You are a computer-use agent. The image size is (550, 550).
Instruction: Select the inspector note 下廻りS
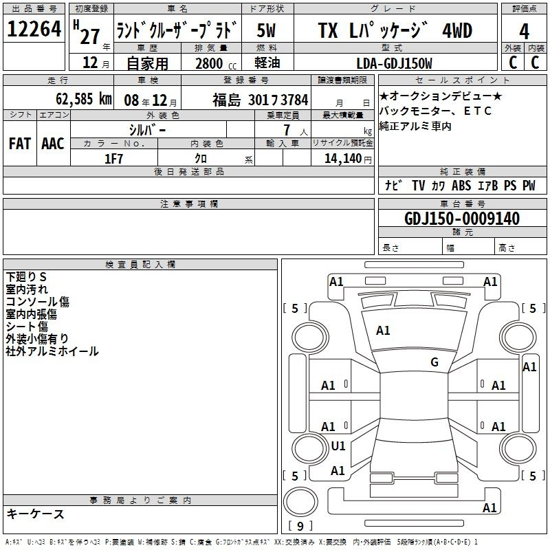click(x=26, y=277)
